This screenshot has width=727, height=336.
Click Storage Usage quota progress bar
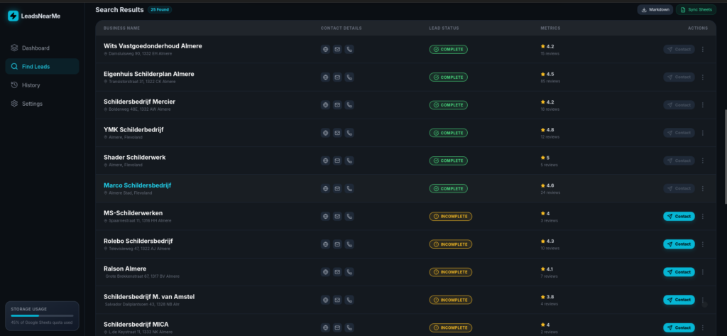(x=42, y=315)
